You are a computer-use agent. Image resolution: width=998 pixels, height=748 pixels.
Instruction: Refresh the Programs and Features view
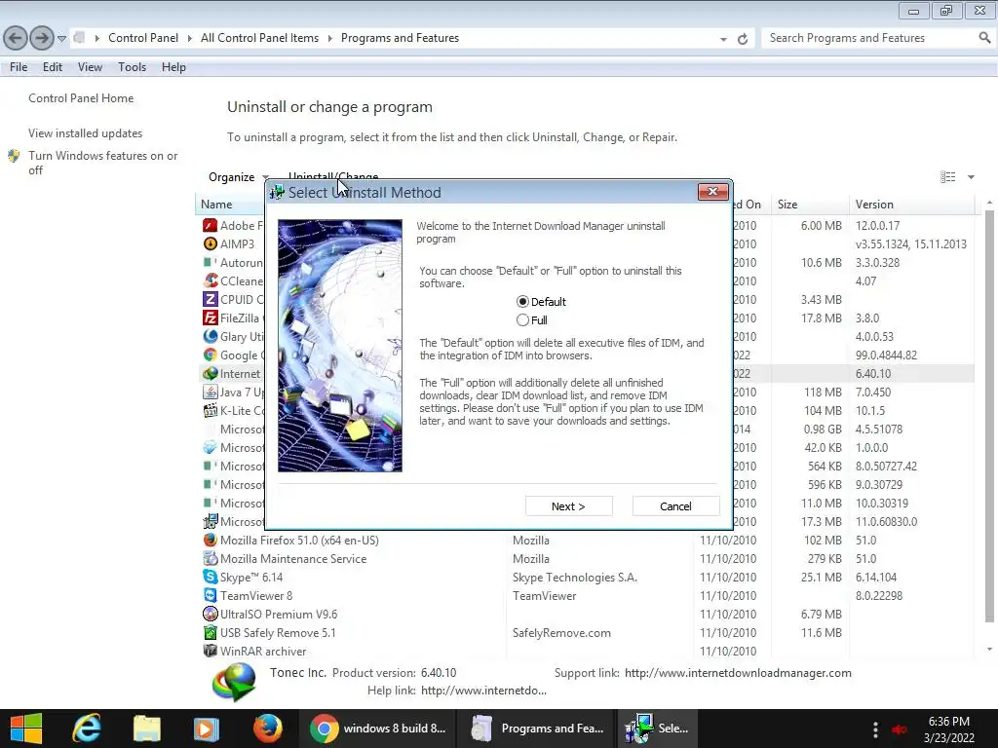[742, 39]
